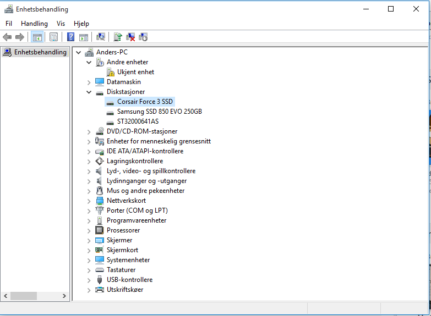Click the Samsung SSD 850 EVO drive icon
Screen dimensions: 431x316
coord(110,113)
